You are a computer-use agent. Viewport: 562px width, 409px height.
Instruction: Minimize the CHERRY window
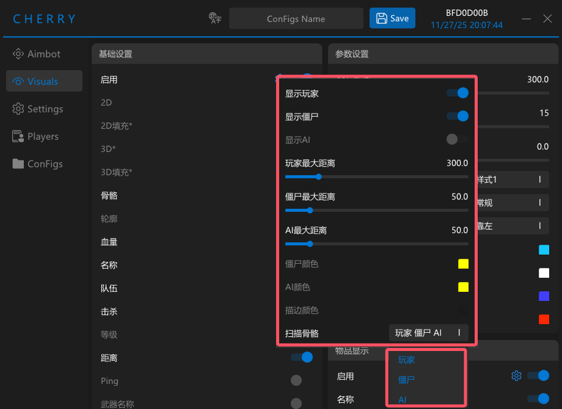coord(527,19)
